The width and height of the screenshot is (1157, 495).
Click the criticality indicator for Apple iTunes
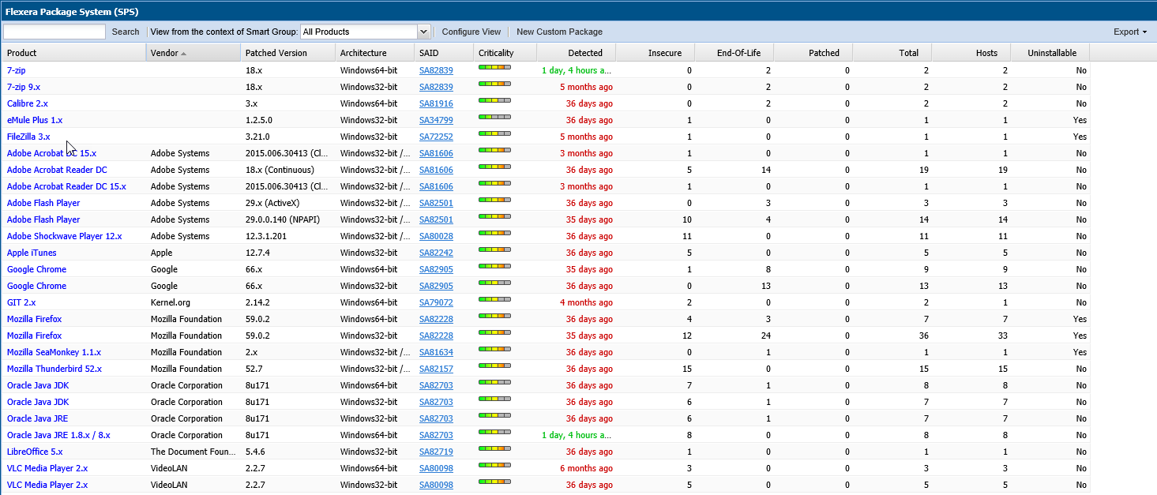(494, 251)
